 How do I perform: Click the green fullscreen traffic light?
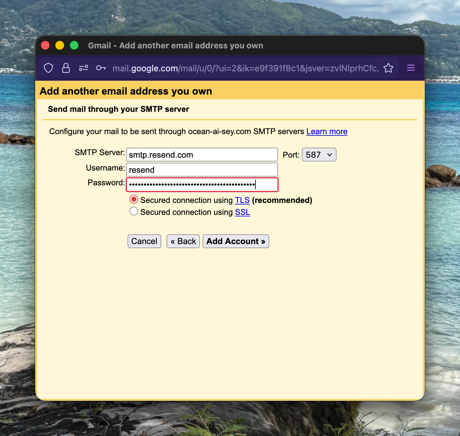pyautogui.click(x=74, y=45)
